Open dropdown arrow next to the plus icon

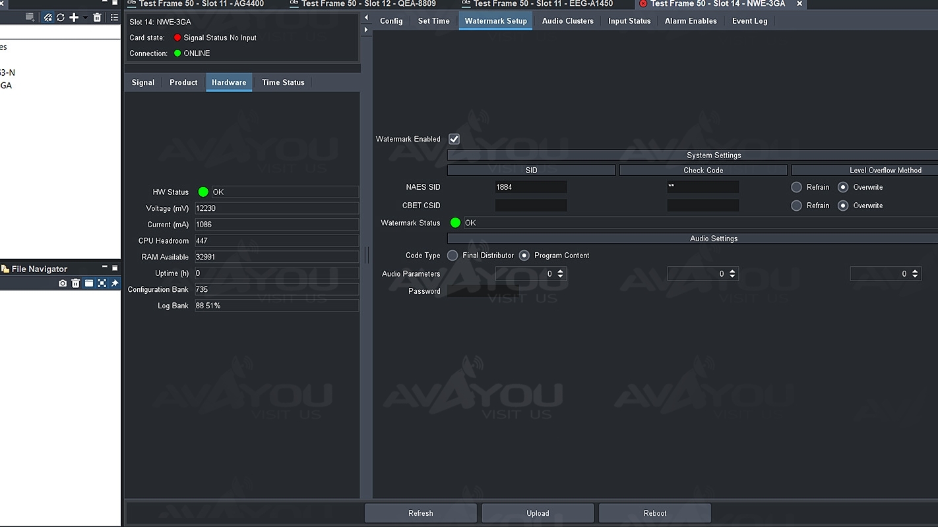click(x=85, y=18)
